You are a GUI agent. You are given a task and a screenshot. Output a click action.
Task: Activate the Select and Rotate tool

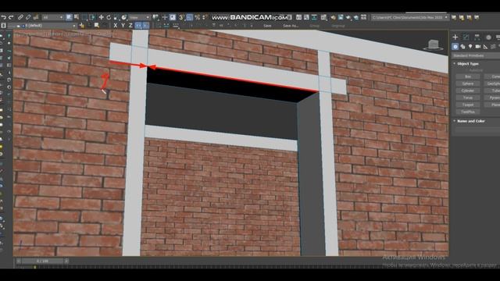pyautogui.click(x=109, y=17)
